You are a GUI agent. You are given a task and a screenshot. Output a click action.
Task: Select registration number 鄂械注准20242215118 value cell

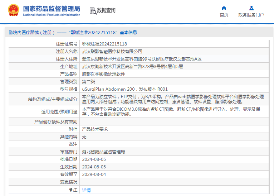(104, 44)
